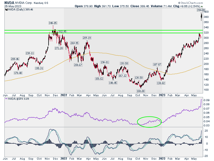Image resolution: width=214 pixels, height=161 pixels.
Task: Click the 140.45 low price label
Action: click(x=113, y=83)
